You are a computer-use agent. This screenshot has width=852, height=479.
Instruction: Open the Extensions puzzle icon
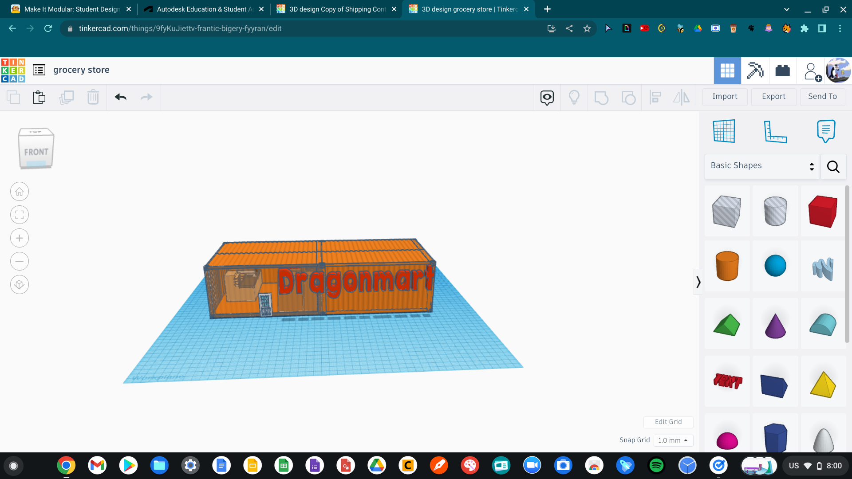[804, 29]
